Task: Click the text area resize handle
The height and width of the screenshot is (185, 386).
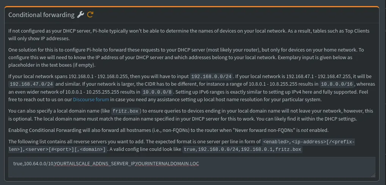Action: coord(373,175)
